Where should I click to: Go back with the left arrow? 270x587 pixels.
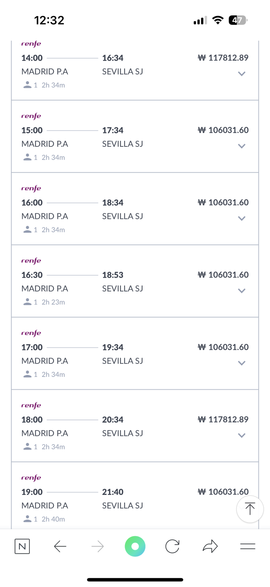tap(60, 546)
